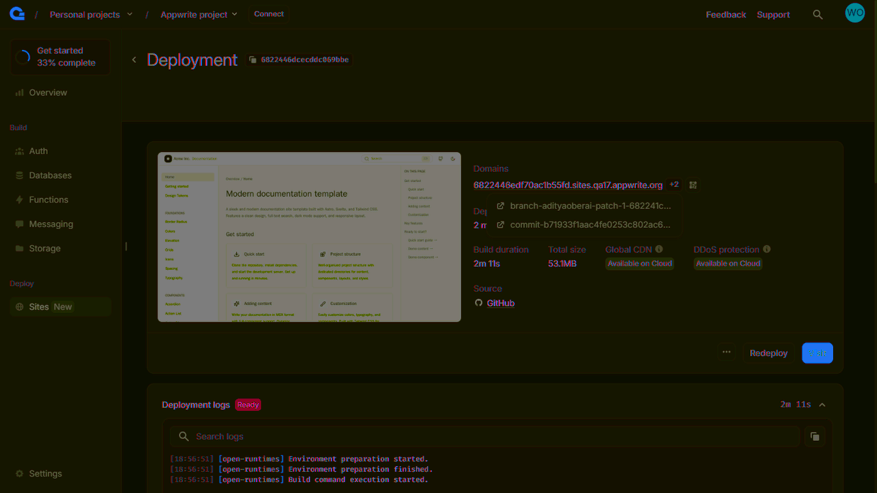Open the Personal projects switcher dropdown

tap(90, 14)
